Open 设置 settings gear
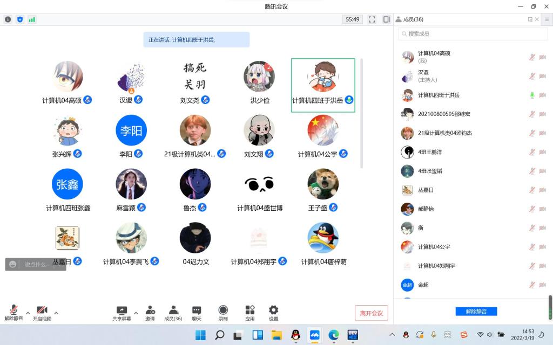Image resolution: width=553 pixels, height=345 pixels. point(273,310)
